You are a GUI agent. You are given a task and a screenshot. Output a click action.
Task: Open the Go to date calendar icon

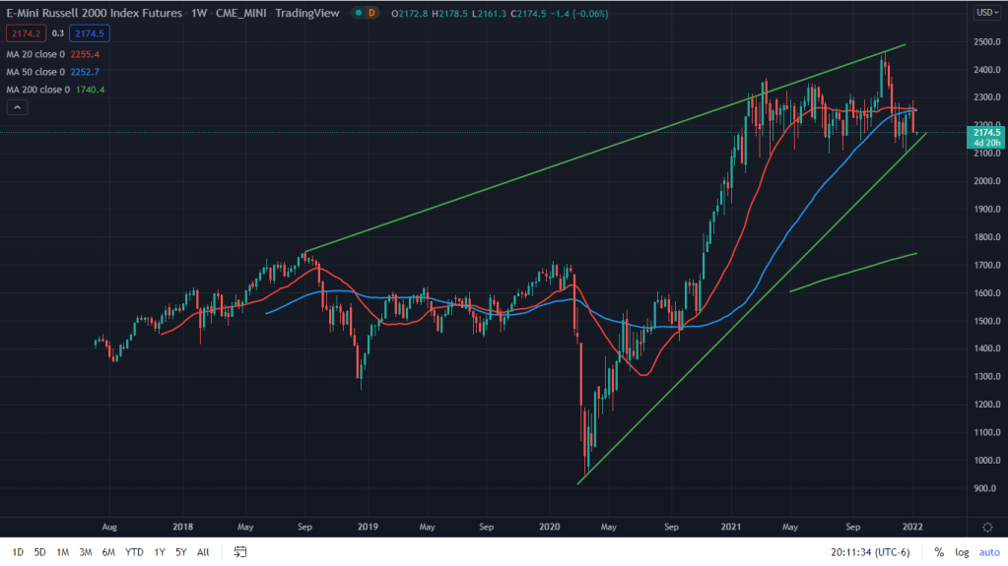(240, 552)
